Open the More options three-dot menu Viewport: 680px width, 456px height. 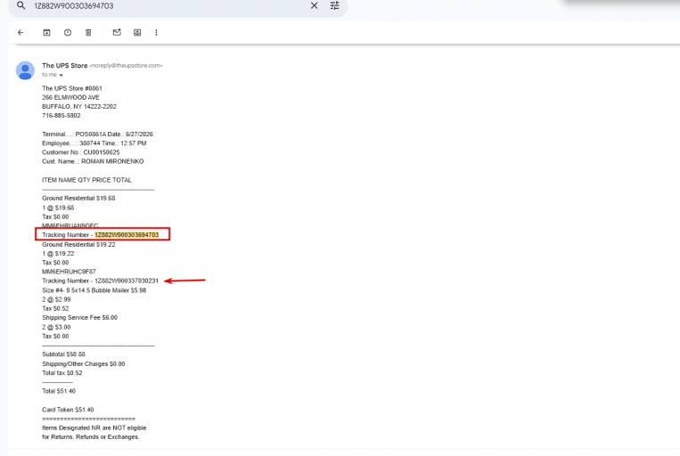[156, 33]
